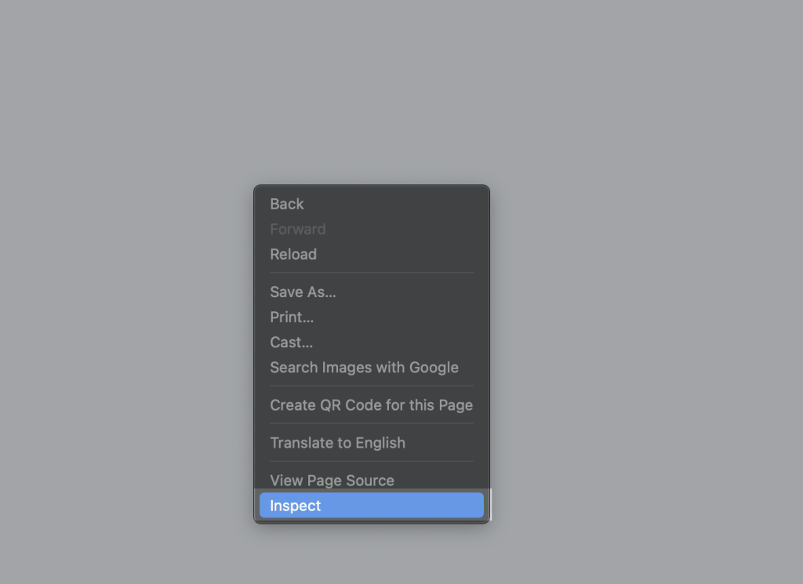Start printing via the Print... item
803x584 pixels.
click(292, 317)
